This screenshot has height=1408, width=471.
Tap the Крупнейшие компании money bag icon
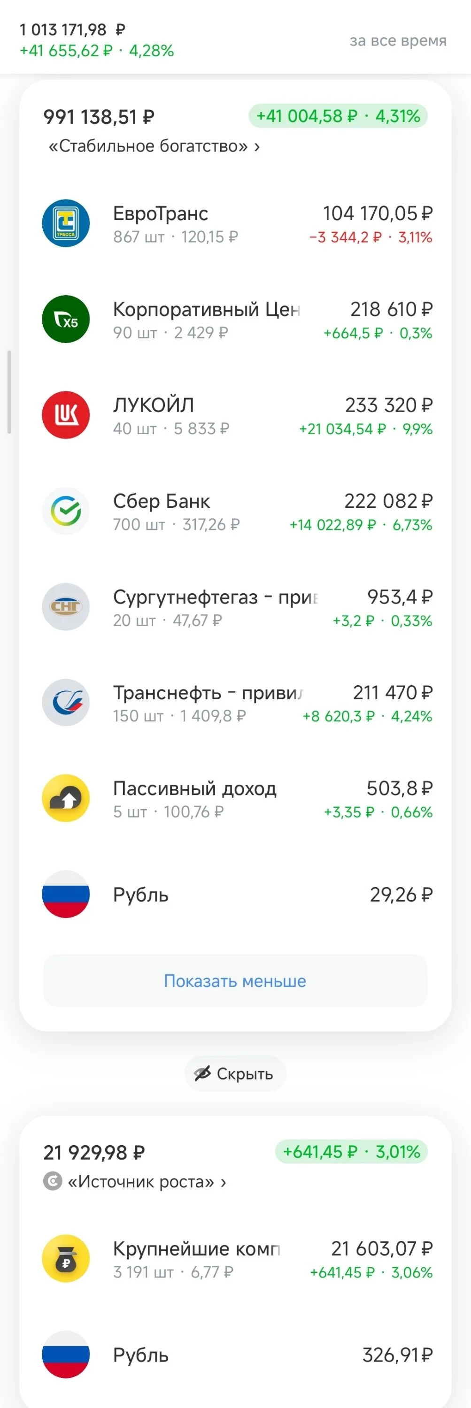66,1259
